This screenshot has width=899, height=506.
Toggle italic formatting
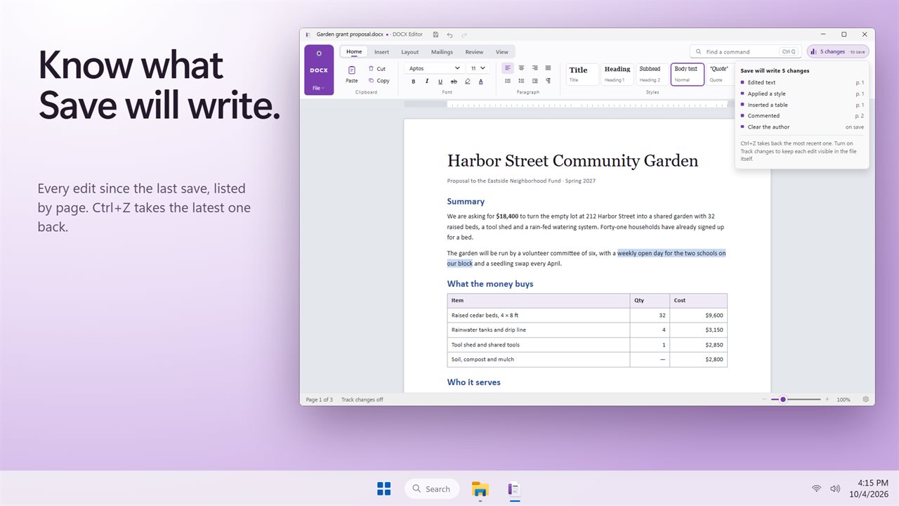[x=427, y=82]
